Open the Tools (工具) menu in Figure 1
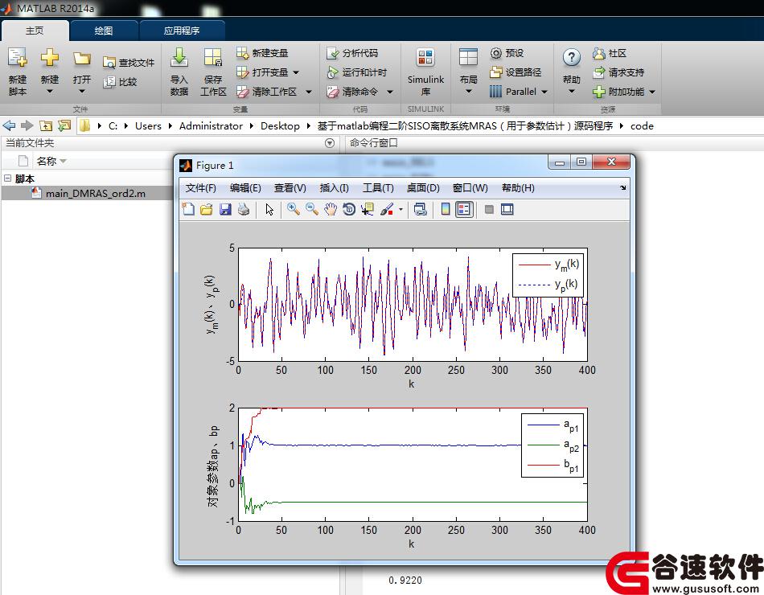Viewport: 764px width, 595px height. pyautogui.click(x=378, y=188)
